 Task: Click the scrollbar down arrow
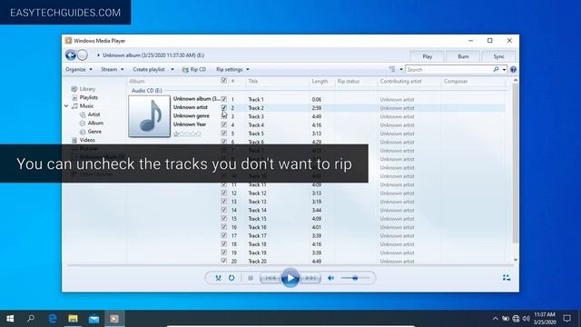[516, 260]
